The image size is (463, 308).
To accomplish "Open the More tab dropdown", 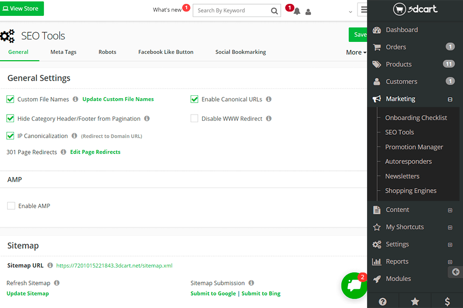I will (355, 52).
